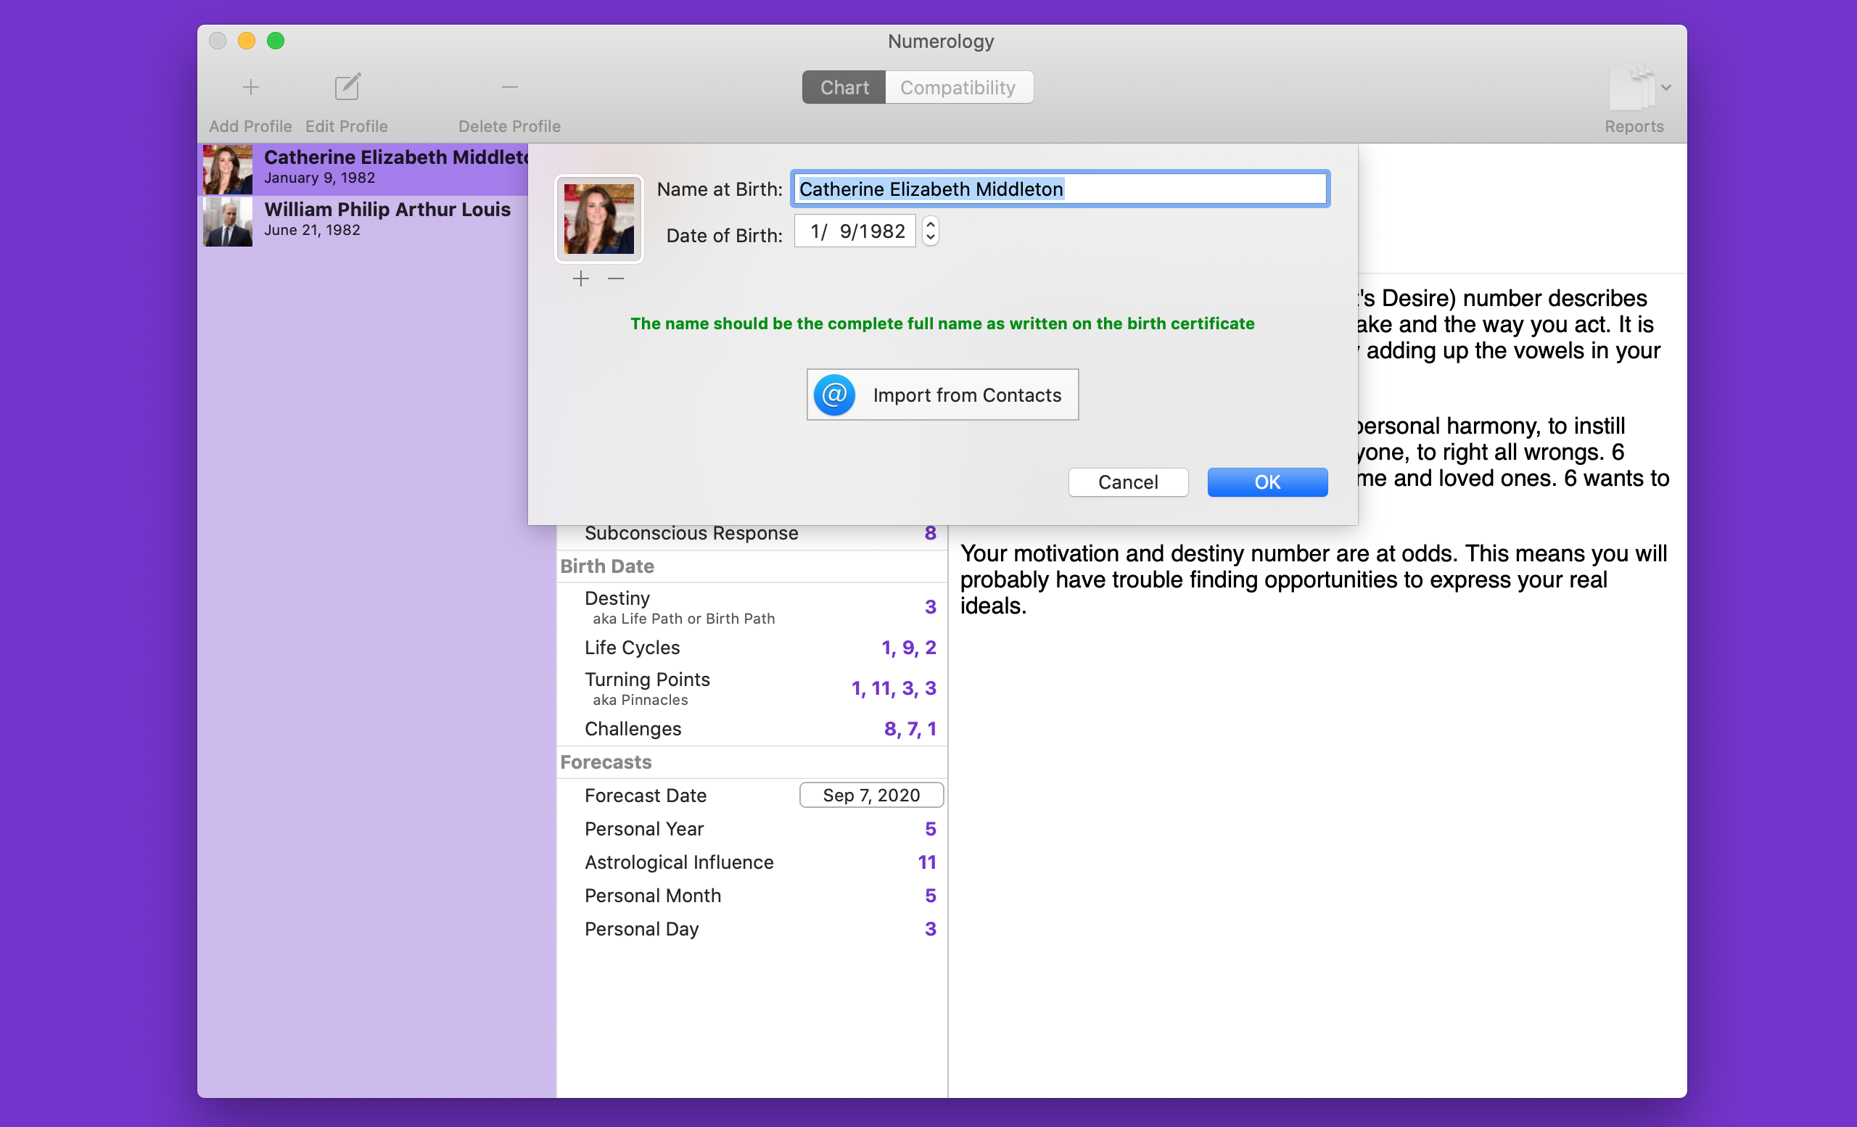Click Turning Points value 1, 11, 3, 3

point(894,688)
